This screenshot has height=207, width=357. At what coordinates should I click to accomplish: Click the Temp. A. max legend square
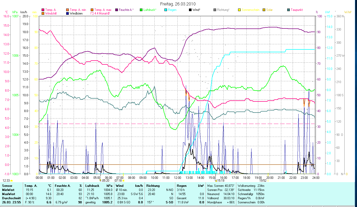click(x=92, y=10)
